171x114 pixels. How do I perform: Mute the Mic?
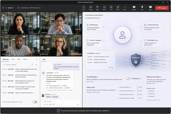(x=142, y=8)
